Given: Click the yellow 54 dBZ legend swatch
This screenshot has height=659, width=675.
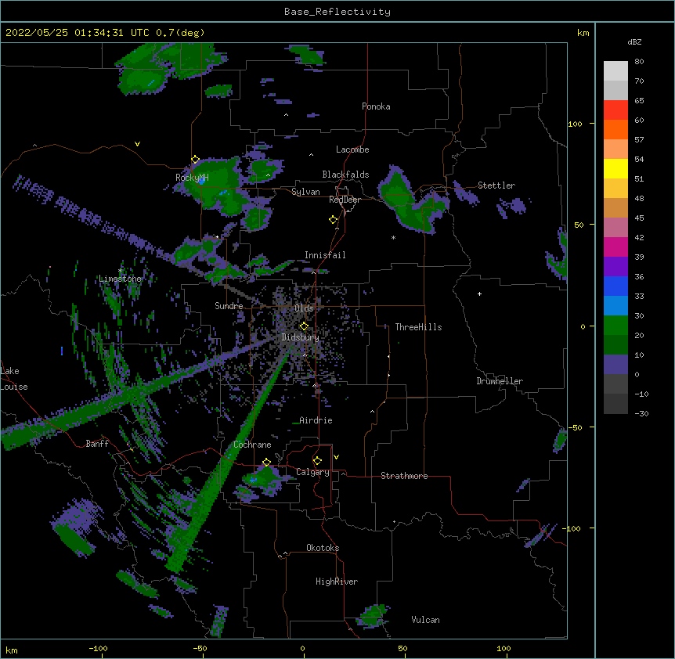Looking at the screenshot, I should pyautogui.click(x=615, y=168).
